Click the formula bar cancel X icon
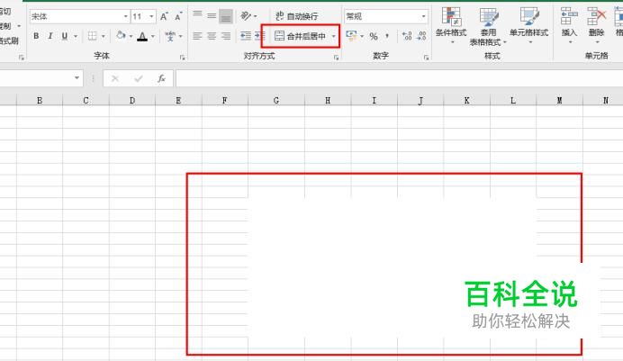Image resolution: width=623 pixels, height=361 pixels. click(115, 78)
